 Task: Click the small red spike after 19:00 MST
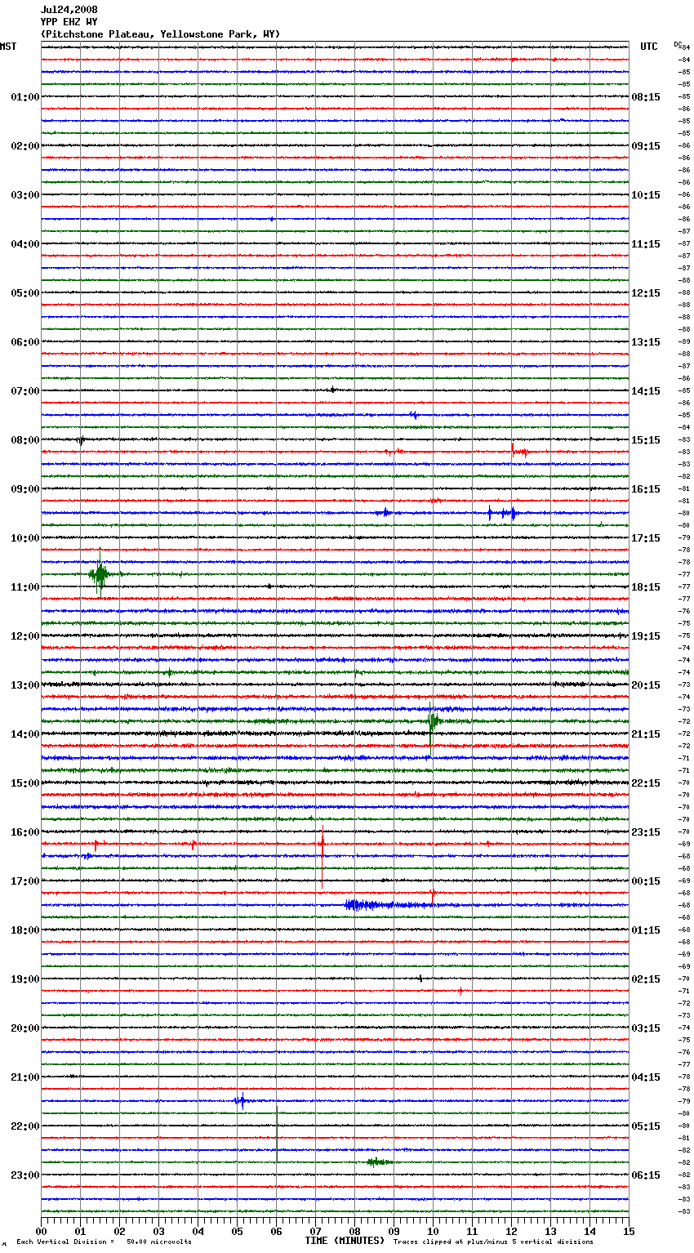pyautogui.click(x=460, y=991)
